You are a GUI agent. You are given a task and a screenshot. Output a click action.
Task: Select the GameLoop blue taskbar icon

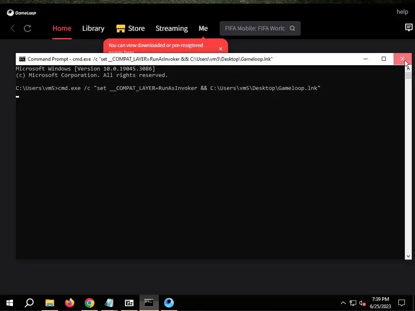(169, 303)
